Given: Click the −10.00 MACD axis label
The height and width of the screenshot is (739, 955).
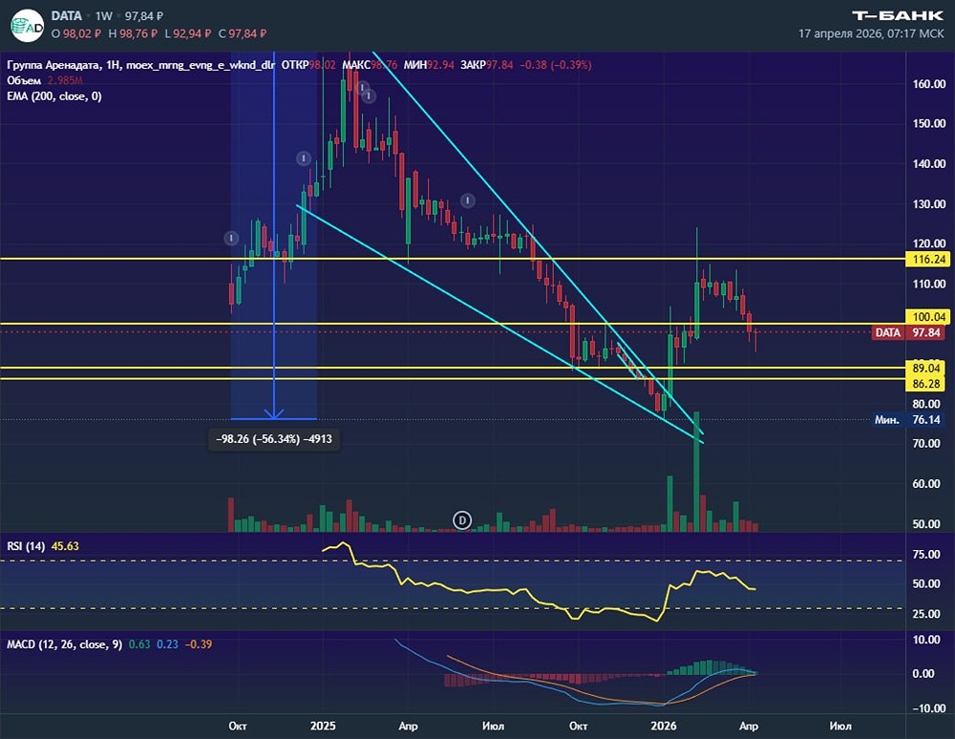Looking at the screenshot, I should [929, 707].
